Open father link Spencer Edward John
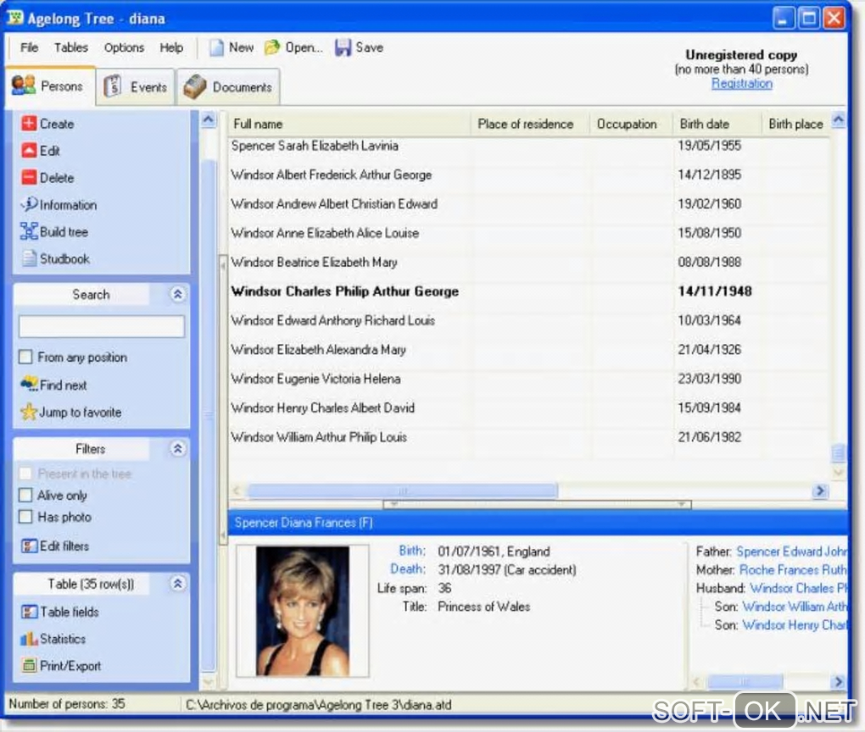Image resolution: width=865 pixels, height=732 pixels. tap(791, 552)
